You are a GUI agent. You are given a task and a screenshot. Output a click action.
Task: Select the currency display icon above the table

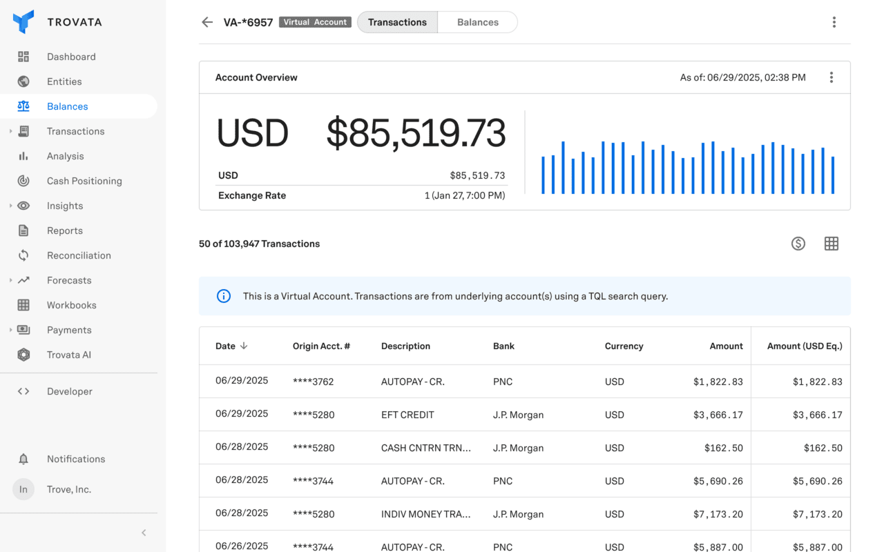[x=798, y=244]
